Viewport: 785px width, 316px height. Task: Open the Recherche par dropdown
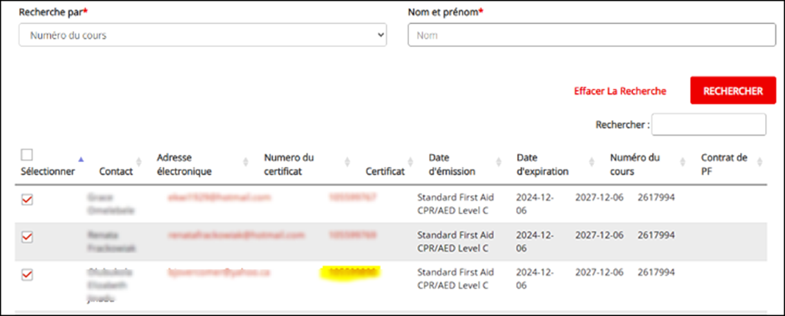pos(203,35)
